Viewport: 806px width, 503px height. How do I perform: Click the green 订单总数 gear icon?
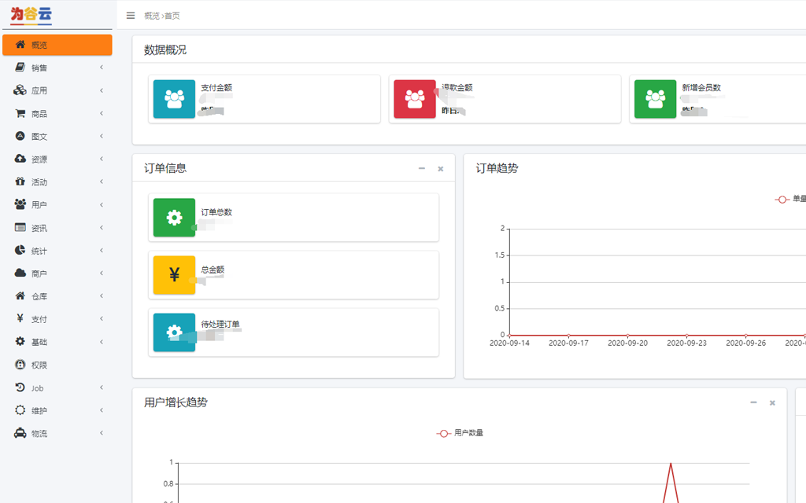(174, 218)
